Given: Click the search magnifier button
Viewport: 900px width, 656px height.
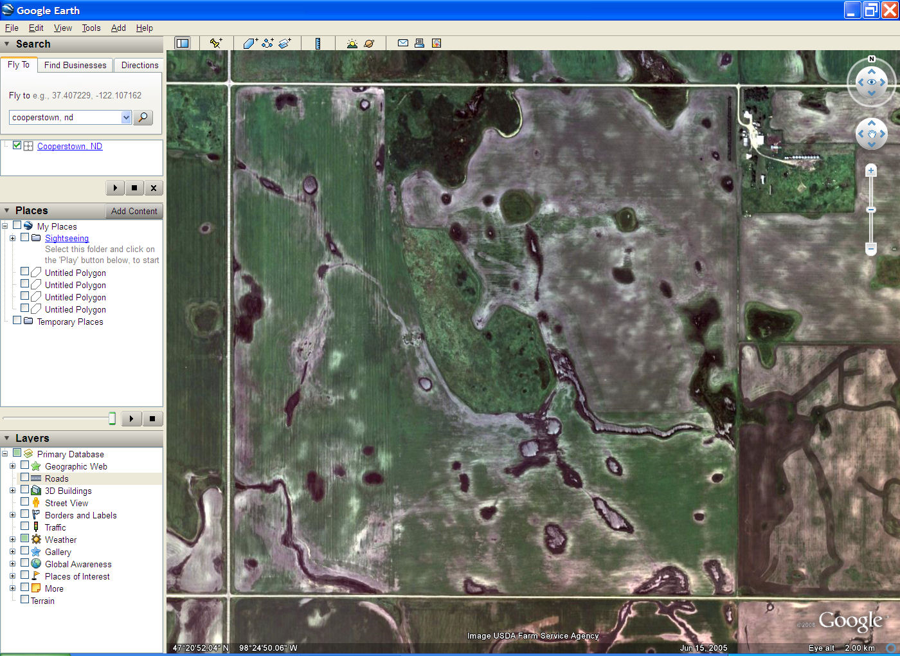Looking at the screenshot, I should click(143, 117).
